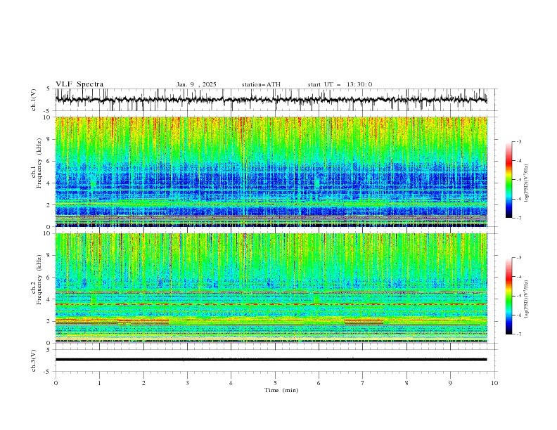
Task: Click the "-7" value on the lower colorbar
Action: point(518,334)
